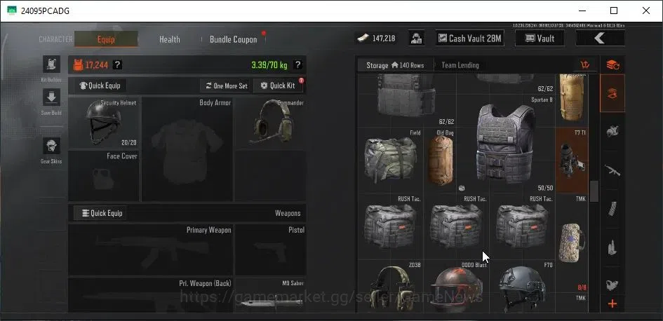
Task: Click the help icon beside 17,244 value
Action: [118, 65]
